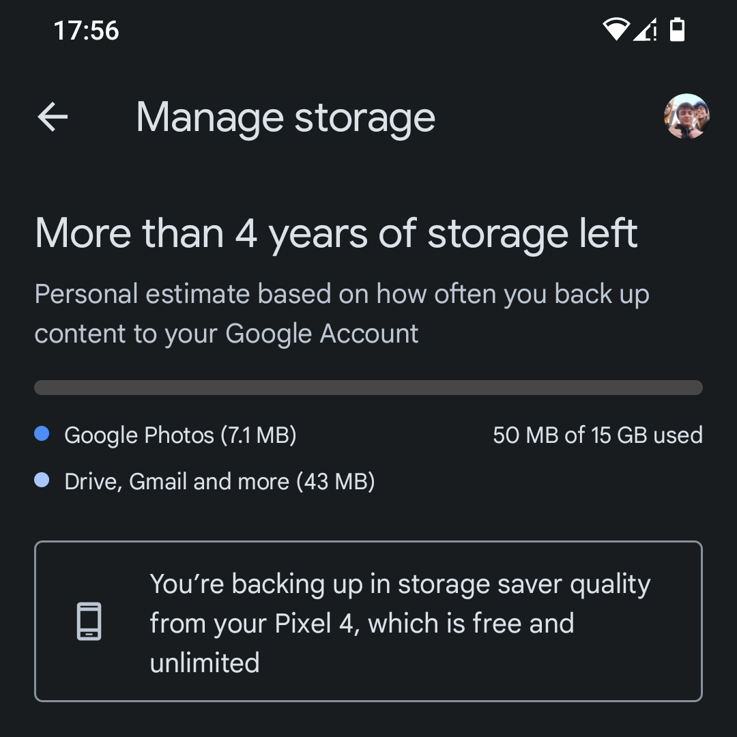Select the Google Photos storage category
This screenshot has height=737, width=737.
point(179,435)
